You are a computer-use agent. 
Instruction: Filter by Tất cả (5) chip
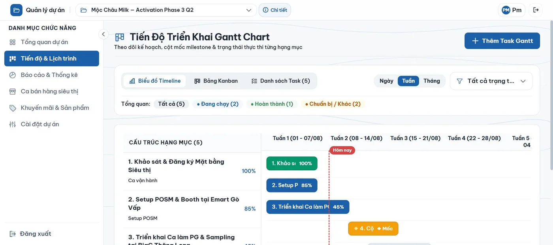tap(171, 104)
